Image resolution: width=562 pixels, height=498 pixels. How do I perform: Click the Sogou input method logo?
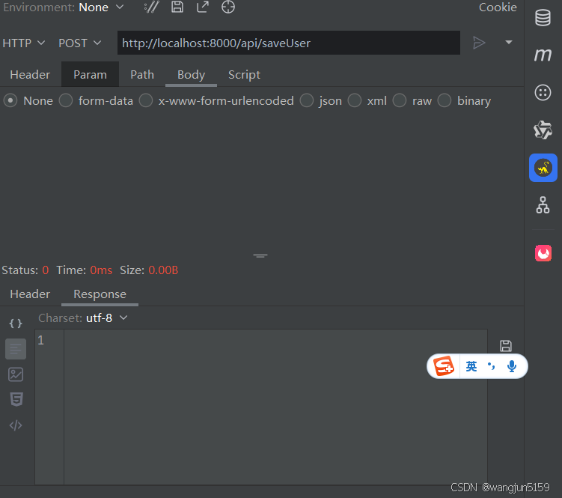pos(443,366)
